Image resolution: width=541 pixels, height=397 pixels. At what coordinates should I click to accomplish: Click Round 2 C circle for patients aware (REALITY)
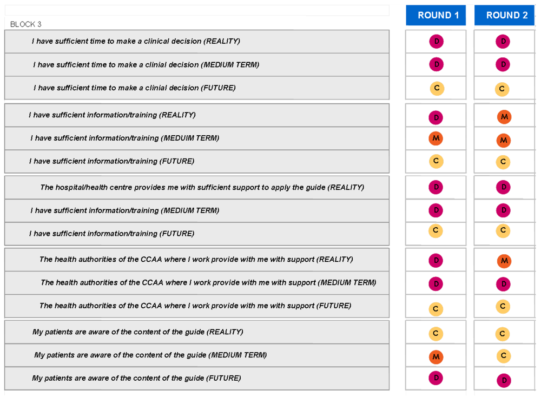click(x=503, y=334)
